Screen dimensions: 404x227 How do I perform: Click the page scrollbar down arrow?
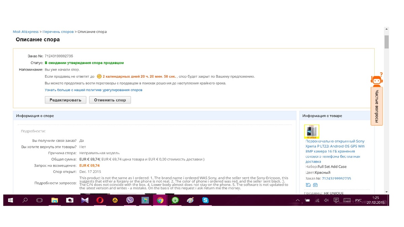pos(386,192)
